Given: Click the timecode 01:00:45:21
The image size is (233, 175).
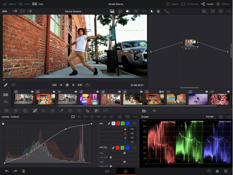Looking at the screenshot, I should click(137, 85).
